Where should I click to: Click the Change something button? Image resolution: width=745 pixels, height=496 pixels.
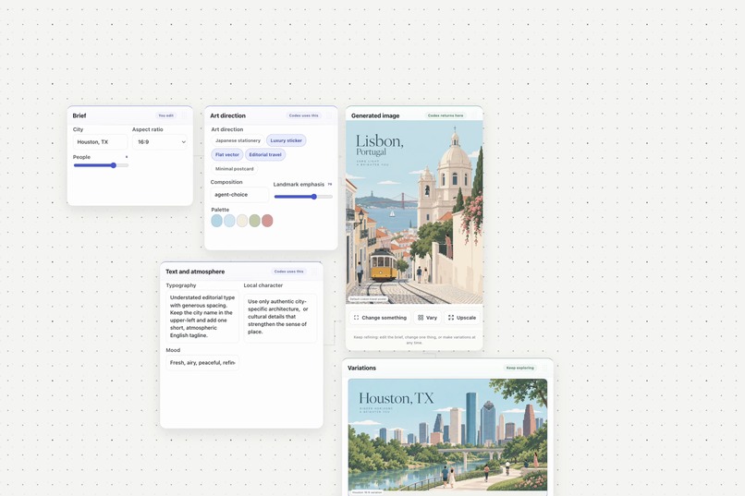click(380, 318)
